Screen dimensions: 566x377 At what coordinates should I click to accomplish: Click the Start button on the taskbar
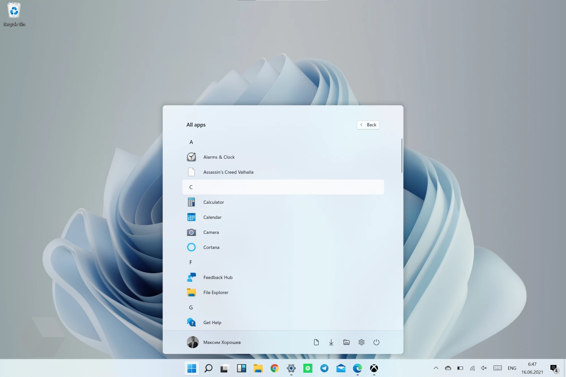(192, 368)
